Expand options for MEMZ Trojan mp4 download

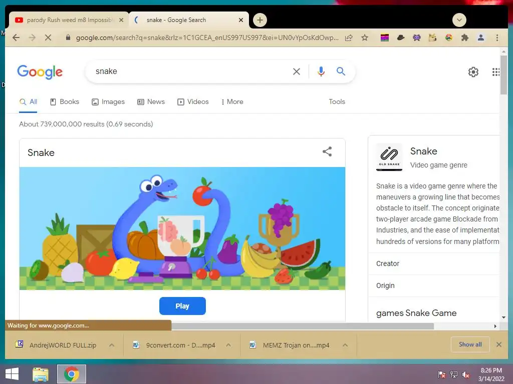tap(345, 345)
